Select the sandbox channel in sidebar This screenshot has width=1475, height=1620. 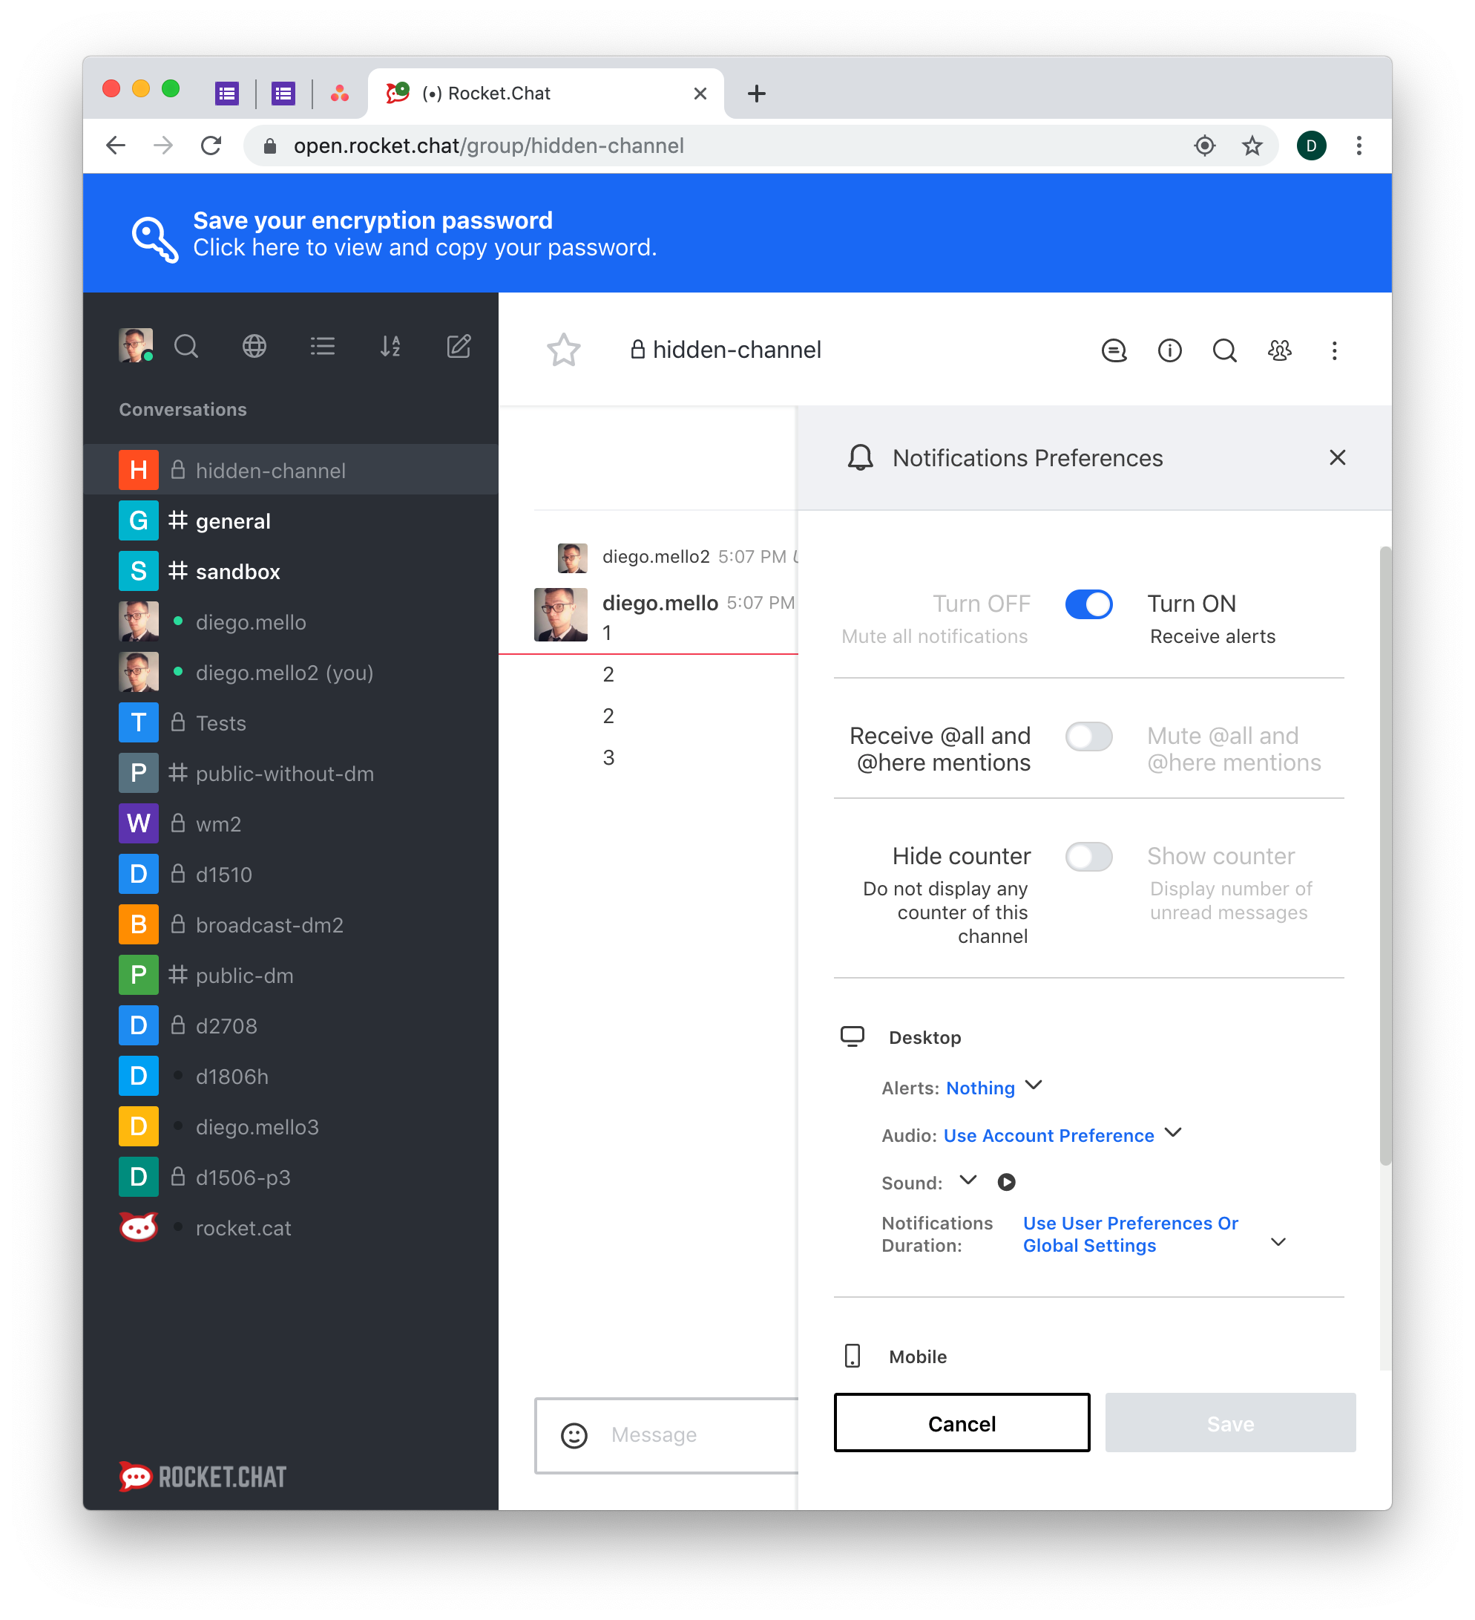pyautogui.click(x=237, y=570)
